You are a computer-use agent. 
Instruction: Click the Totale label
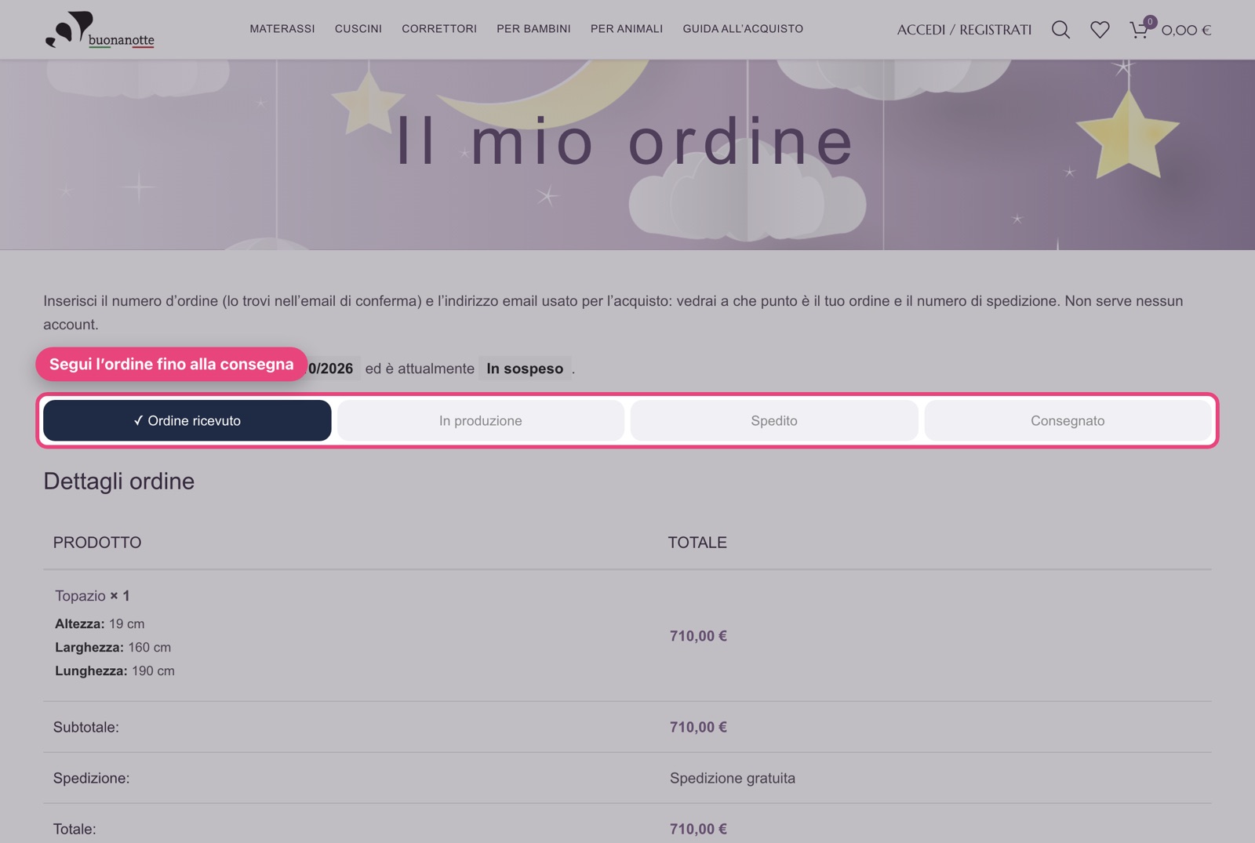(75, 829)
